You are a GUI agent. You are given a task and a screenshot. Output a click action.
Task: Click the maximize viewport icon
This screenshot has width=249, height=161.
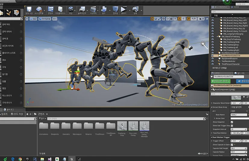207,19
